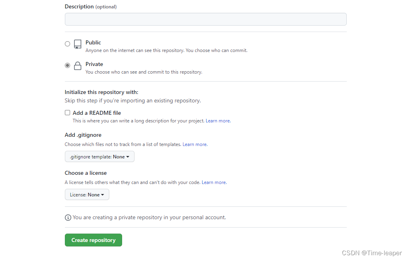408x260 pixels.
Task: Select the Public radio button
Action: pyautogui.click(x=67, y=44)
